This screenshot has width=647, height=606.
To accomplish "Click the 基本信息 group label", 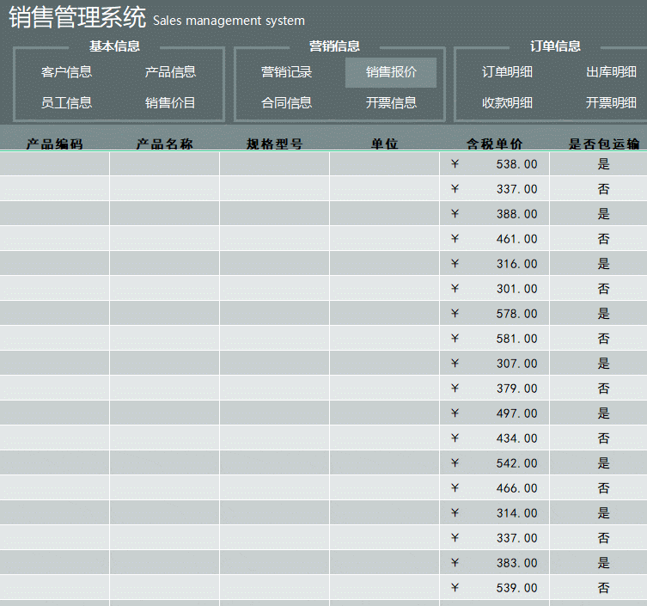I will 115,46.
